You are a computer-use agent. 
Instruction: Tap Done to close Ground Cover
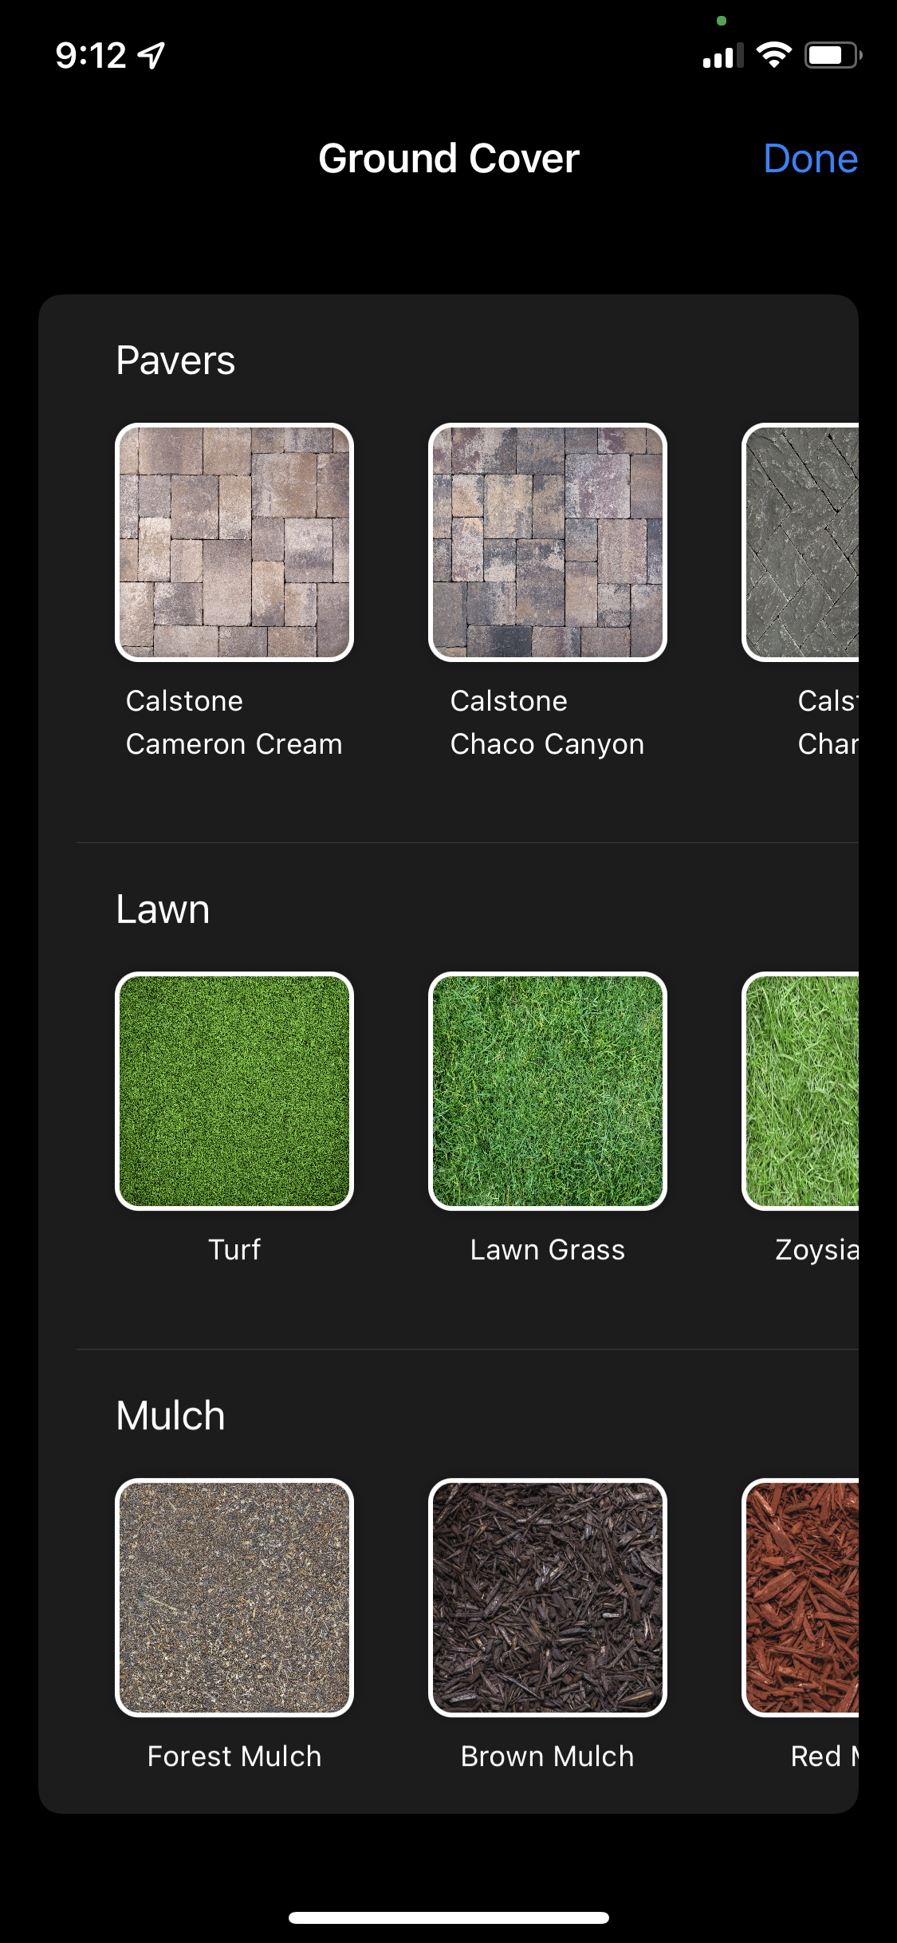coord(810,158)
